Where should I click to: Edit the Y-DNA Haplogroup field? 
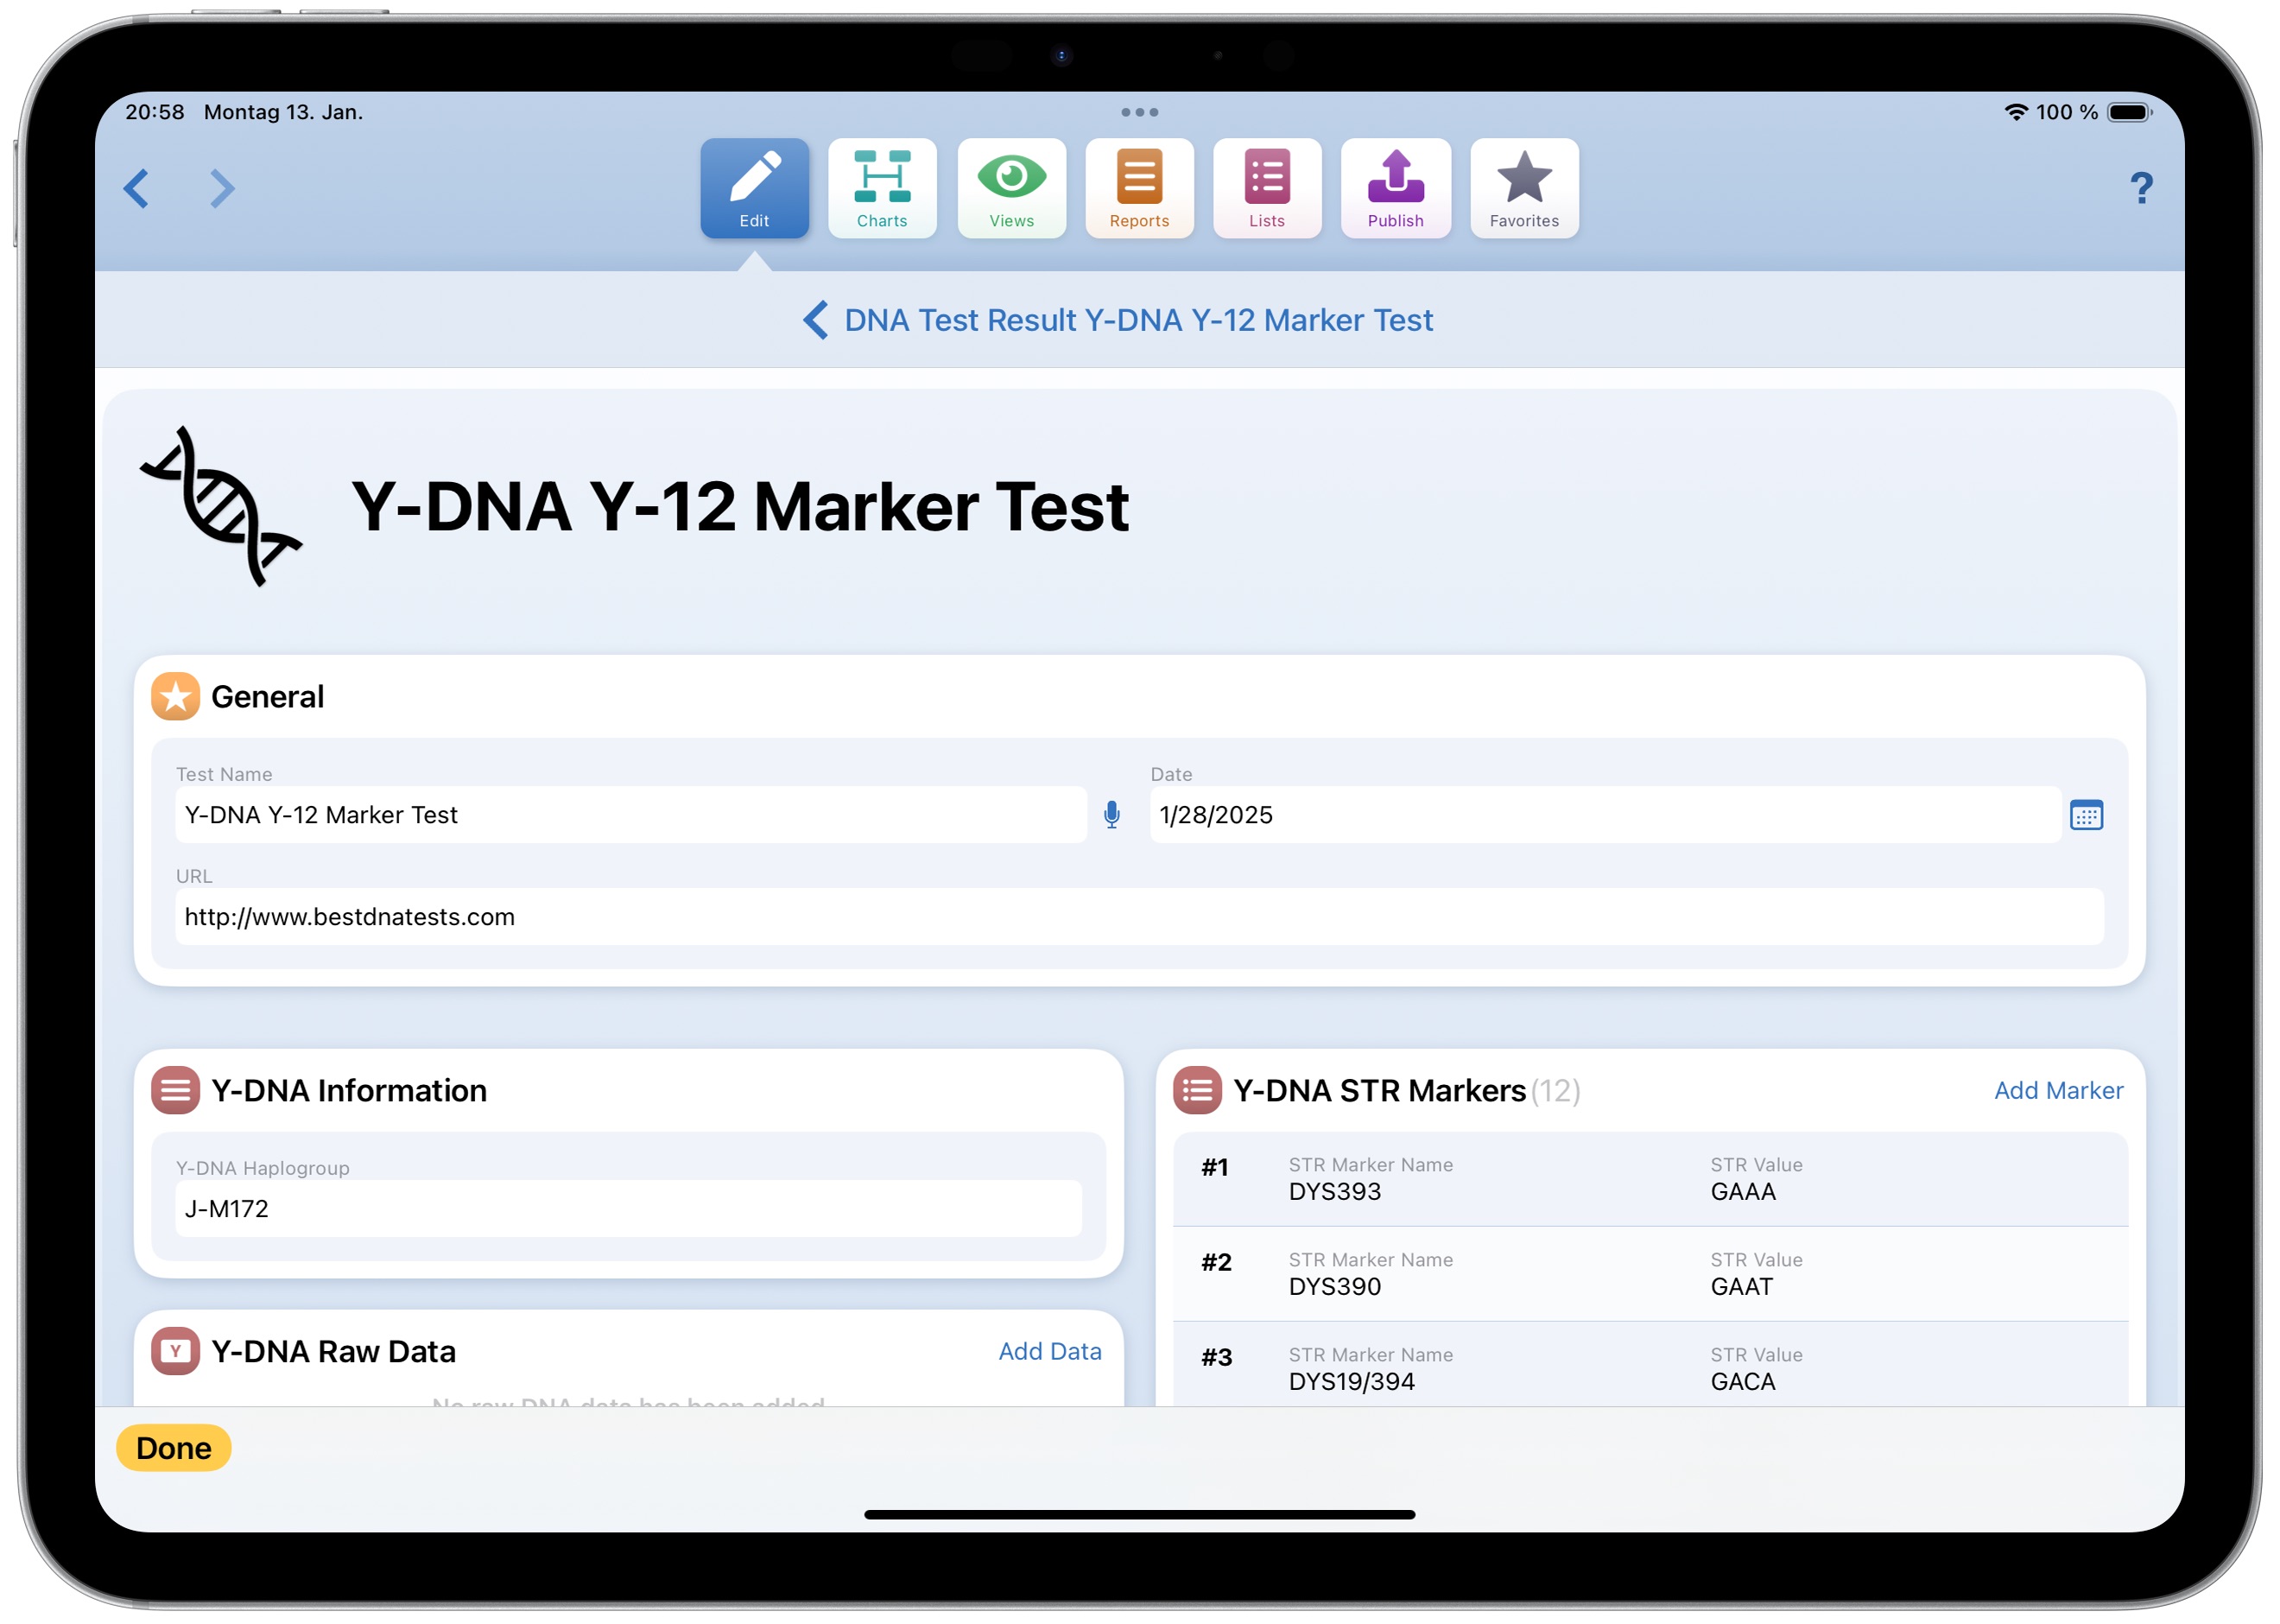coord(628,1208)
